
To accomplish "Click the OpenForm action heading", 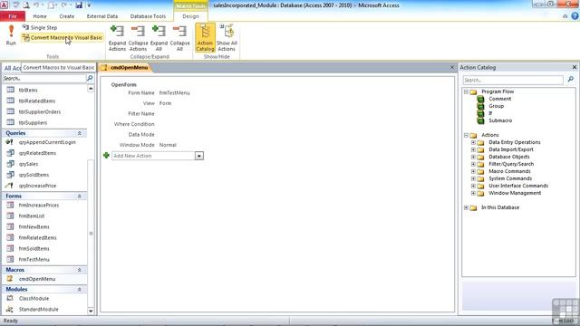I will (x=124, y=84).
